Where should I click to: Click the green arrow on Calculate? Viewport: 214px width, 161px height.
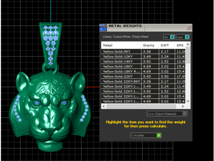point(159,135)
